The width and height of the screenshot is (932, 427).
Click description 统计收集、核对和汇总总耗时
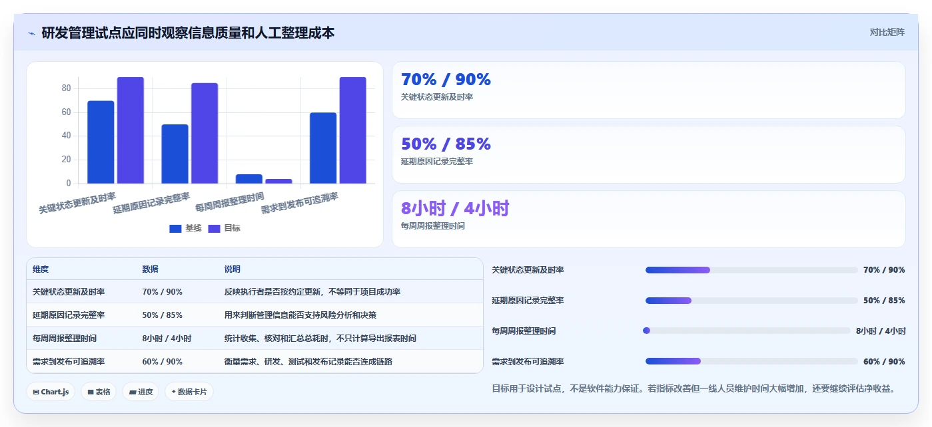[320, 339]
